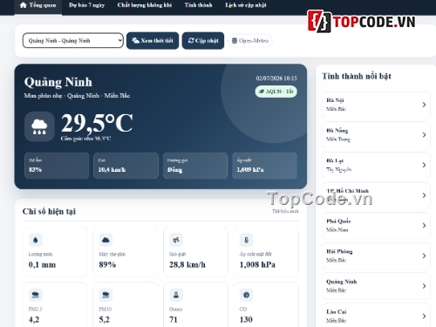Image resolution: width=436 pixels, height=327 pixels.
Task: Go to Tỉnh thành tab
Action: pyautogui.click(x=198, y=5)
